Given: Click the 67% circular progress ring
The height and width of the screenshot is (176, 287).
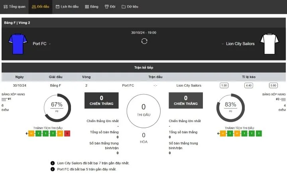Looking at the screenshot, I should (x=57, y=107).
